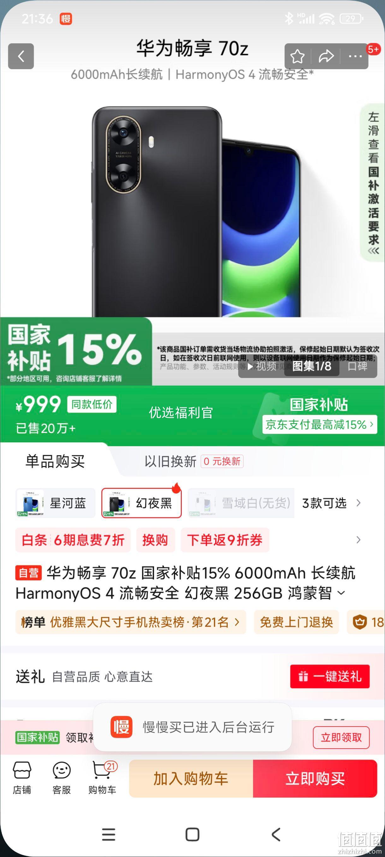
Task: Open the three-dots more menu
Action: click(355, 57)
